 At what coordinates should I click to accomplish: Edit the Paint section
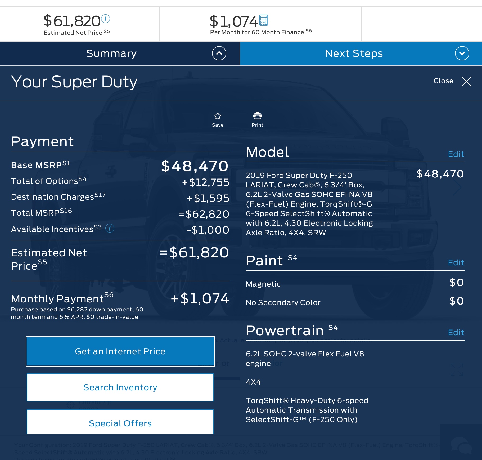point(456,262)
